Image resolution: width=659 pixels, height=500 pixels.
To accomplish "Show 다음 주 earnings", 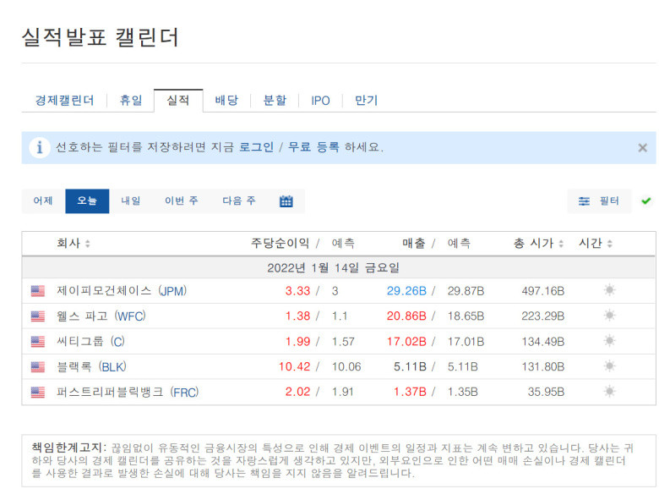I will [239, 201].
